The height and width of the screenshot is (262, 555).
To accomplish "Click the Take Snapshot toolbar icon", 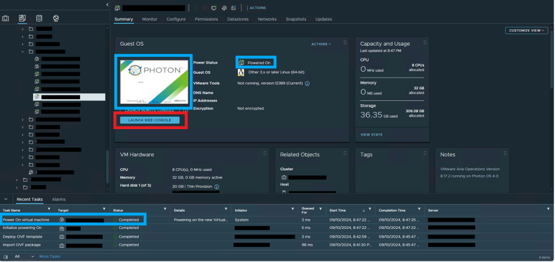I will pyautogui.click(x=233, y=8).
